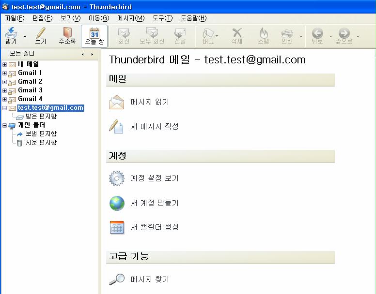
Task: Switch folder view with right arrow
Action: pos(92,54)
